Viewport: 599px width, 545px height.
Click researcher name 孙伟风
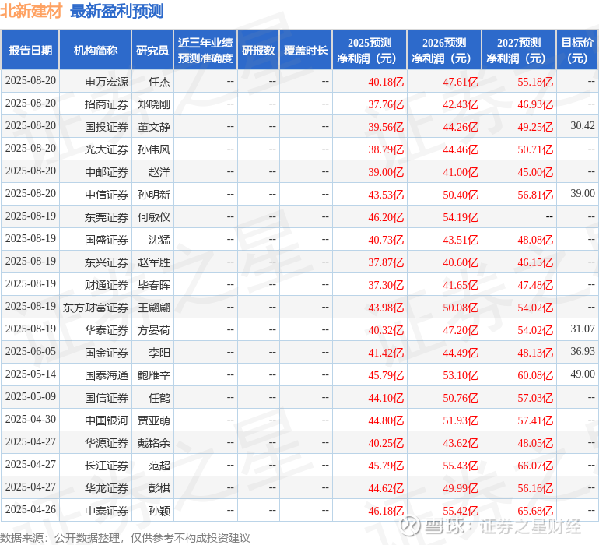[x=154, y=149]
